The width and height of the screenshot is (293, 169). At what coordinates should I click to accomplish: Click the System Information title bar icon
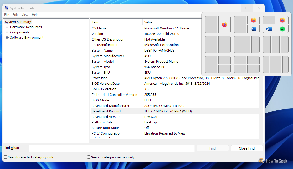click(x=6, y=8)
